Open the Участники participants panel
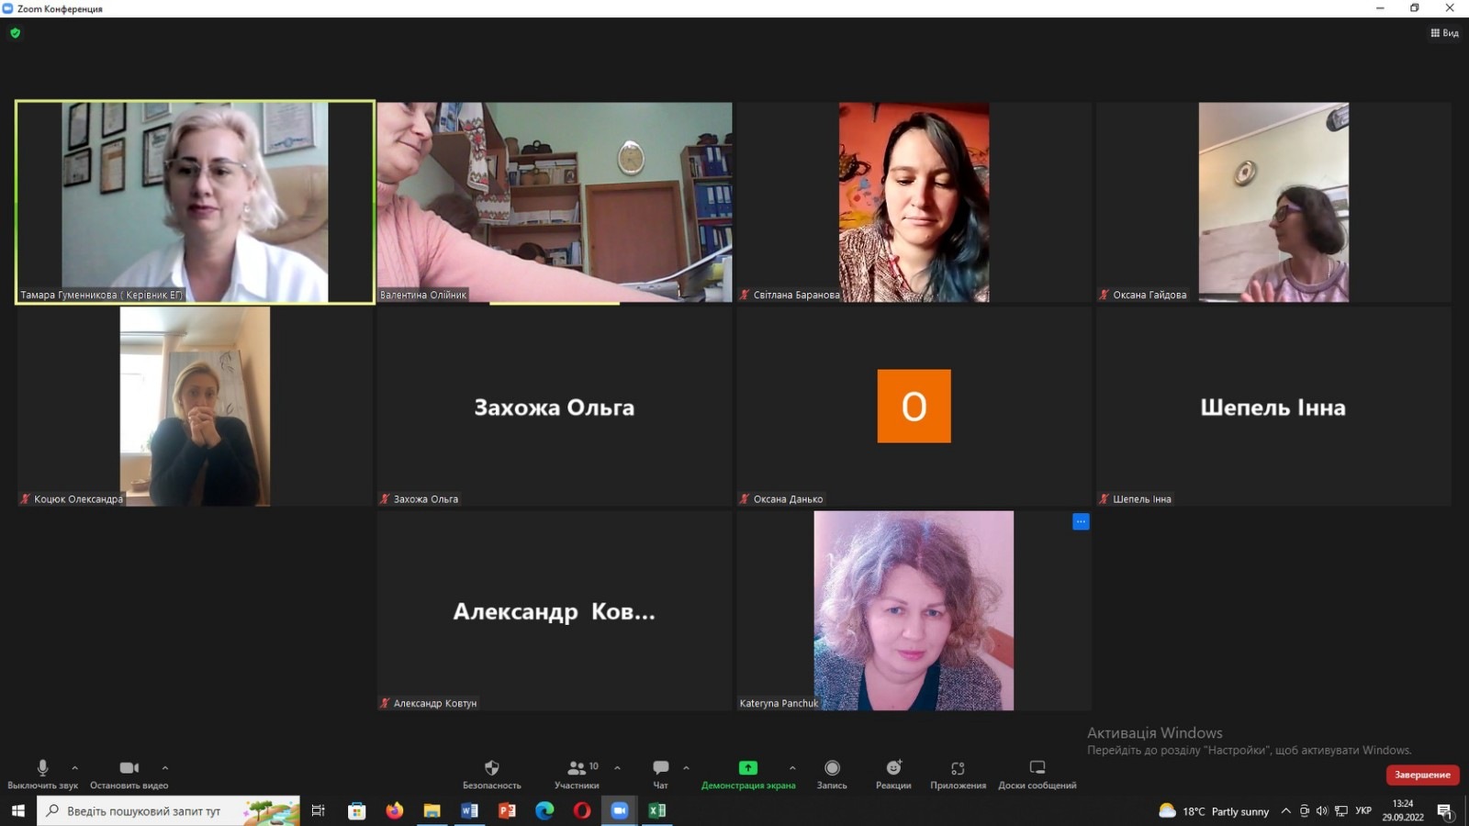Image resolution: width=1469 pixels, height=826 pixels. click(x=577, y=774)
